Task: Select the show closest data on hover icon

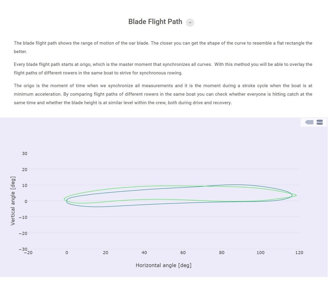Action: pyautogui.click(x=309, y=122)
